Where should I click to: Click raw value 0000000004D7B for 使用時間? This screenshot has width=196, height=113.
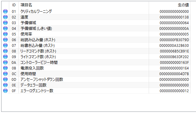(174, 74)
